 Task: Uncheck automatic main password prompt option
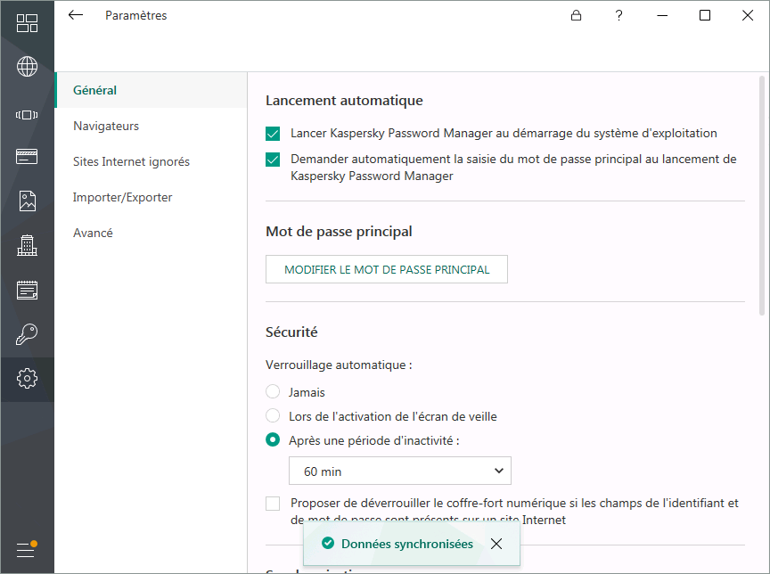pyautogui.click(x=273, y=160)
